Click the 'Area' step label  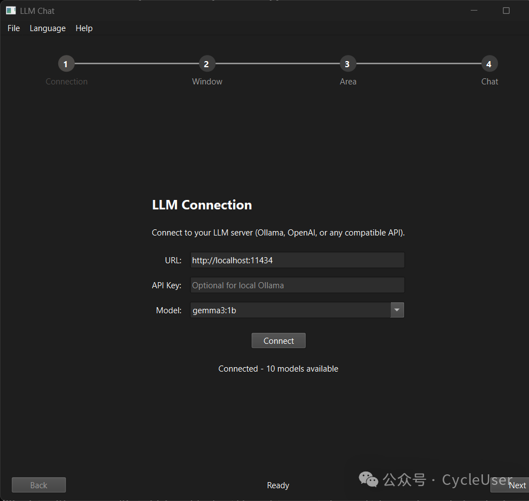coord(348,82)
